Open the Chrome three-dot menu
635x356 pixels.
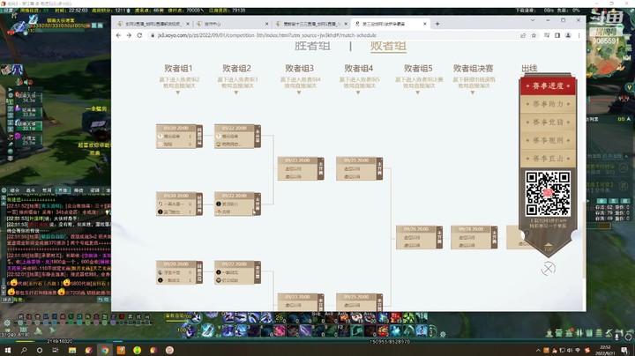pyautogui.click(x=579, y=35)
